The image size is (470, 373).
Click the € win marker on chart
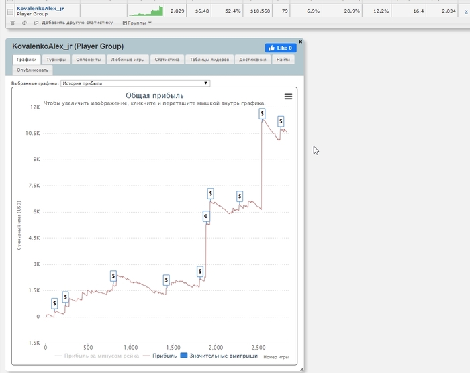pyautogui.click(x=206, y=216)
